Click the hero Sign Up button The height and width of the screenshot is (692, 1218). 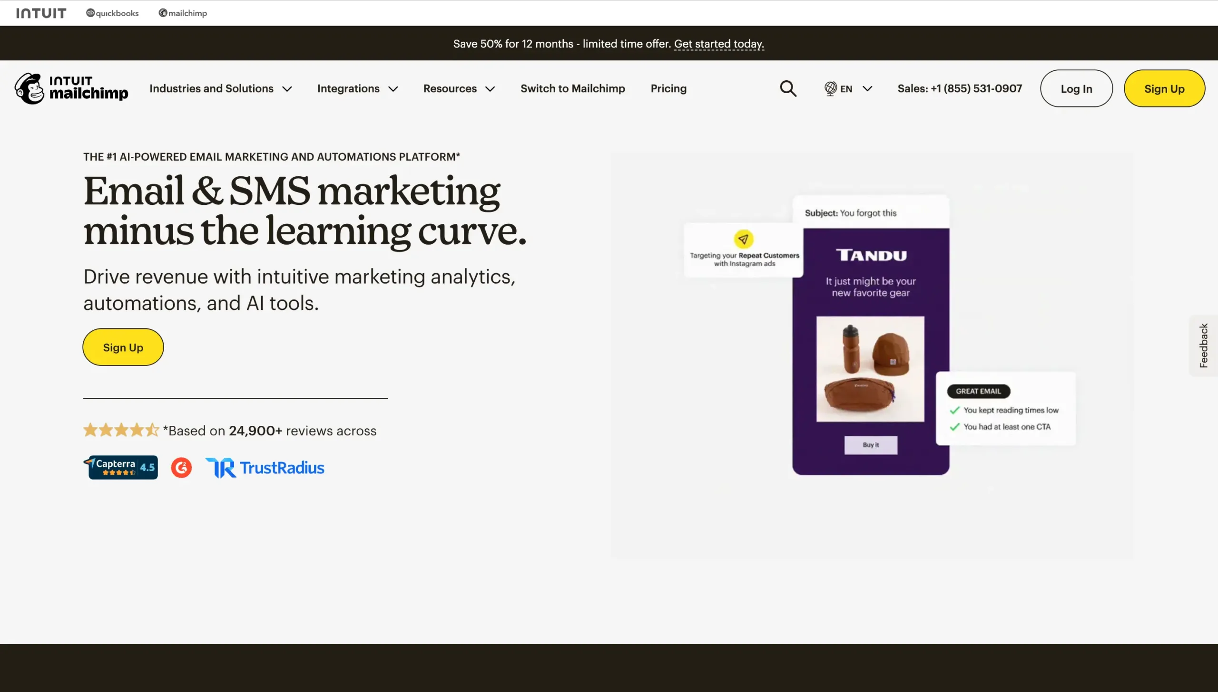pyautogui.click(x=123, y=347)
